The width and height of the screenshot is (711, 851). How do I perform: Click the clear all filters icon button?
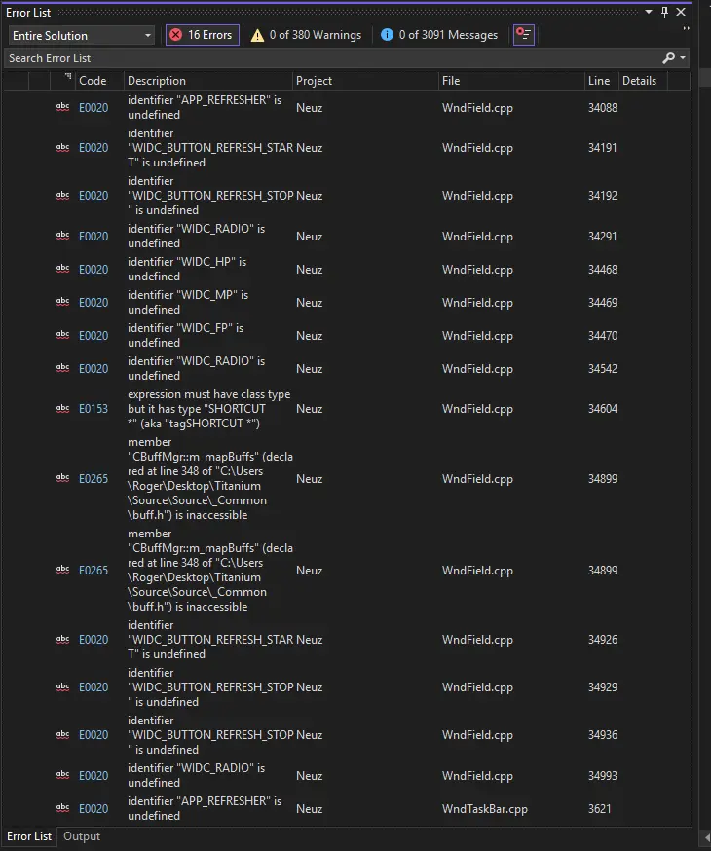[x=524, y=35]
